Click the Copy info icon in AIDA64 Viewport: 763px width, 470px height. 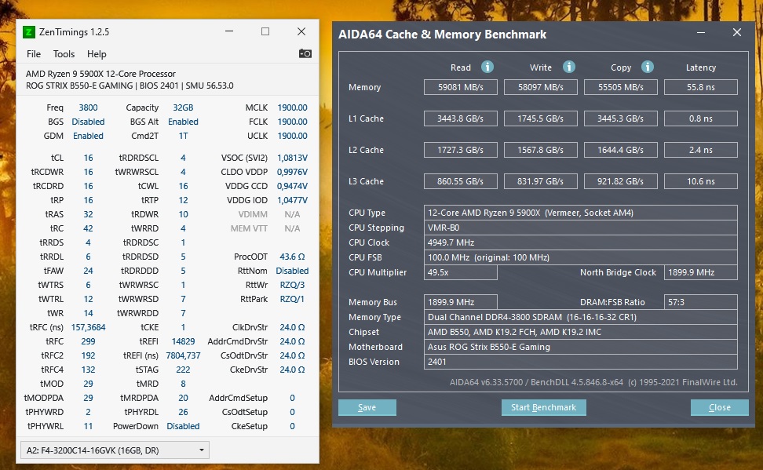(647, 67)
